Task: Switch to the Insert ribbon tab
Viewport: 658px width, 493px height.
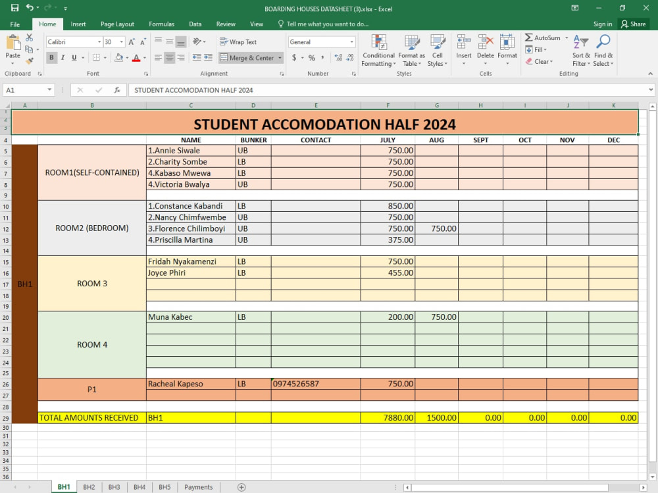Action: [78, 24]
